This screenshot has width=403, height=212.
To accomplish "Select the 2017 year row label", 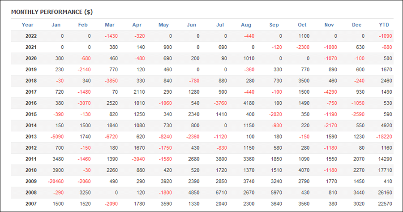I will [x=31, y=92].
